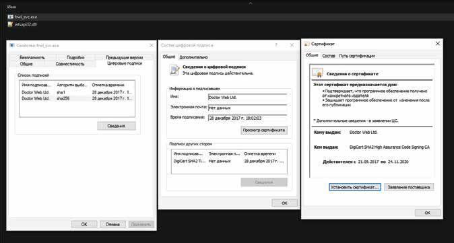Viewport: 454px width, 243px height.
Task: Click the wtsapi32.dll file icon
Action: [10, 24]
